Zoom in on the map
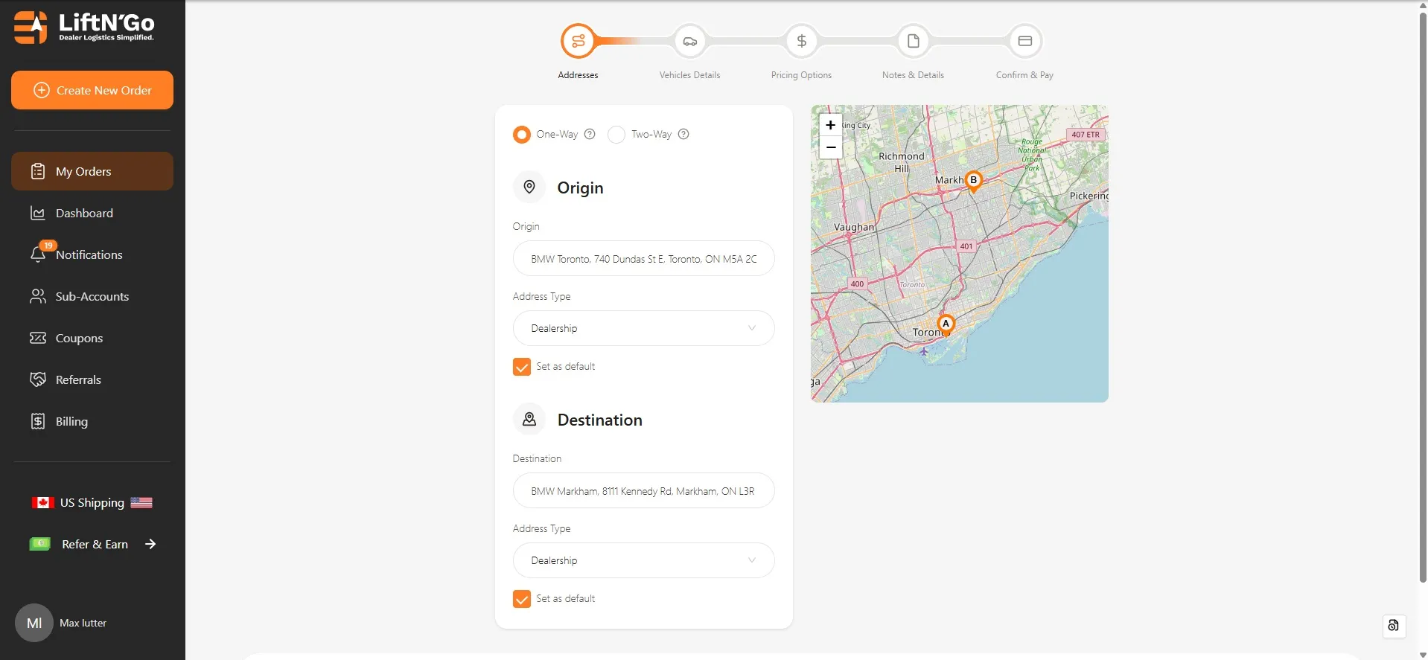This screenshot has width=1428, height=660. coord(831,125)
